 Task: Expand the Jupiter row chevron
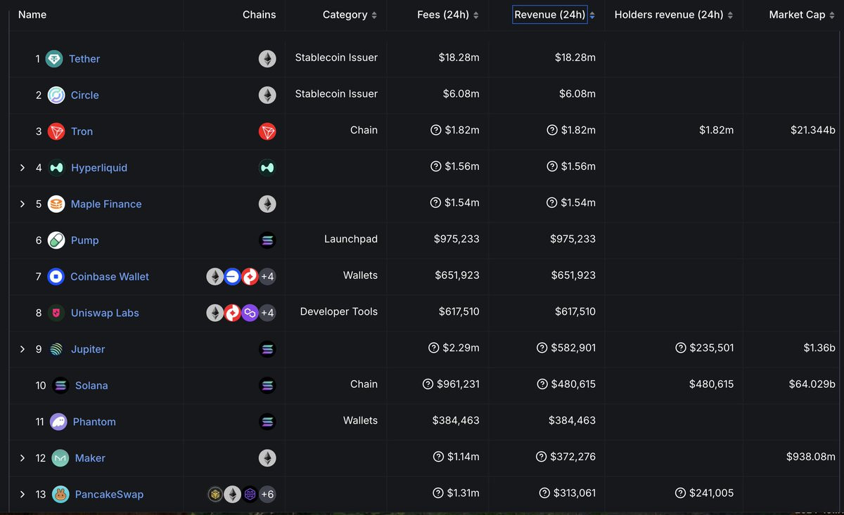coord(23,349)
